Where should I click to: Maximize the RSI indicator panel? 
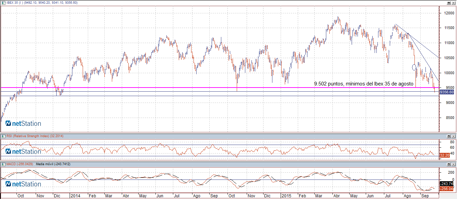point(448,136)
